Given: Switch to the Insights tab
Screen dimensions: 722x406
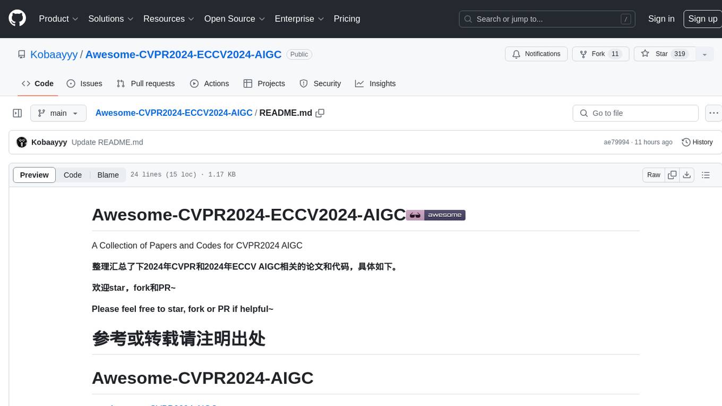Looking at the screenshot, I should point(375,83).
